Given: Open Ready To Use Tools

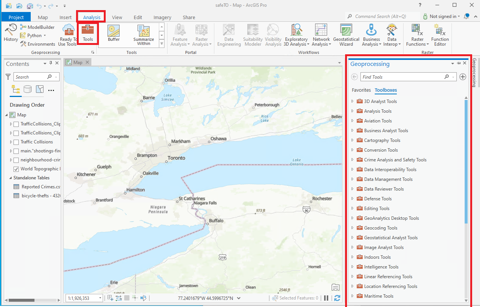Looking at the screenshot, I should (68, 35).
